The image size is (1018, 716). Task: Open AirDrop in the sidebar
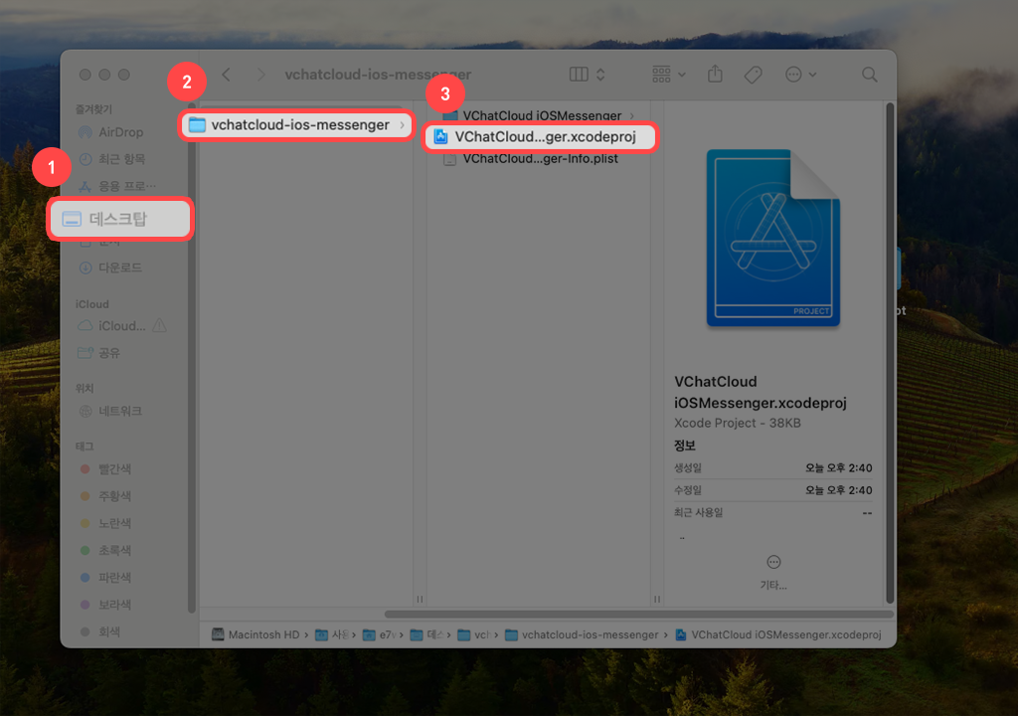tap(119, 132)
